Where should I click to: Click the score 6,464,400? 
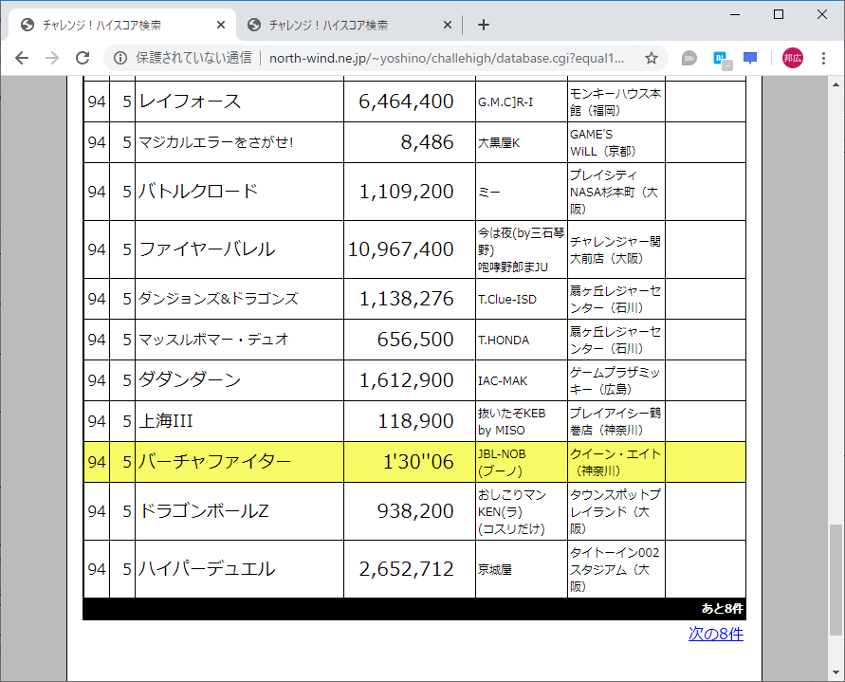pos(406,101)
